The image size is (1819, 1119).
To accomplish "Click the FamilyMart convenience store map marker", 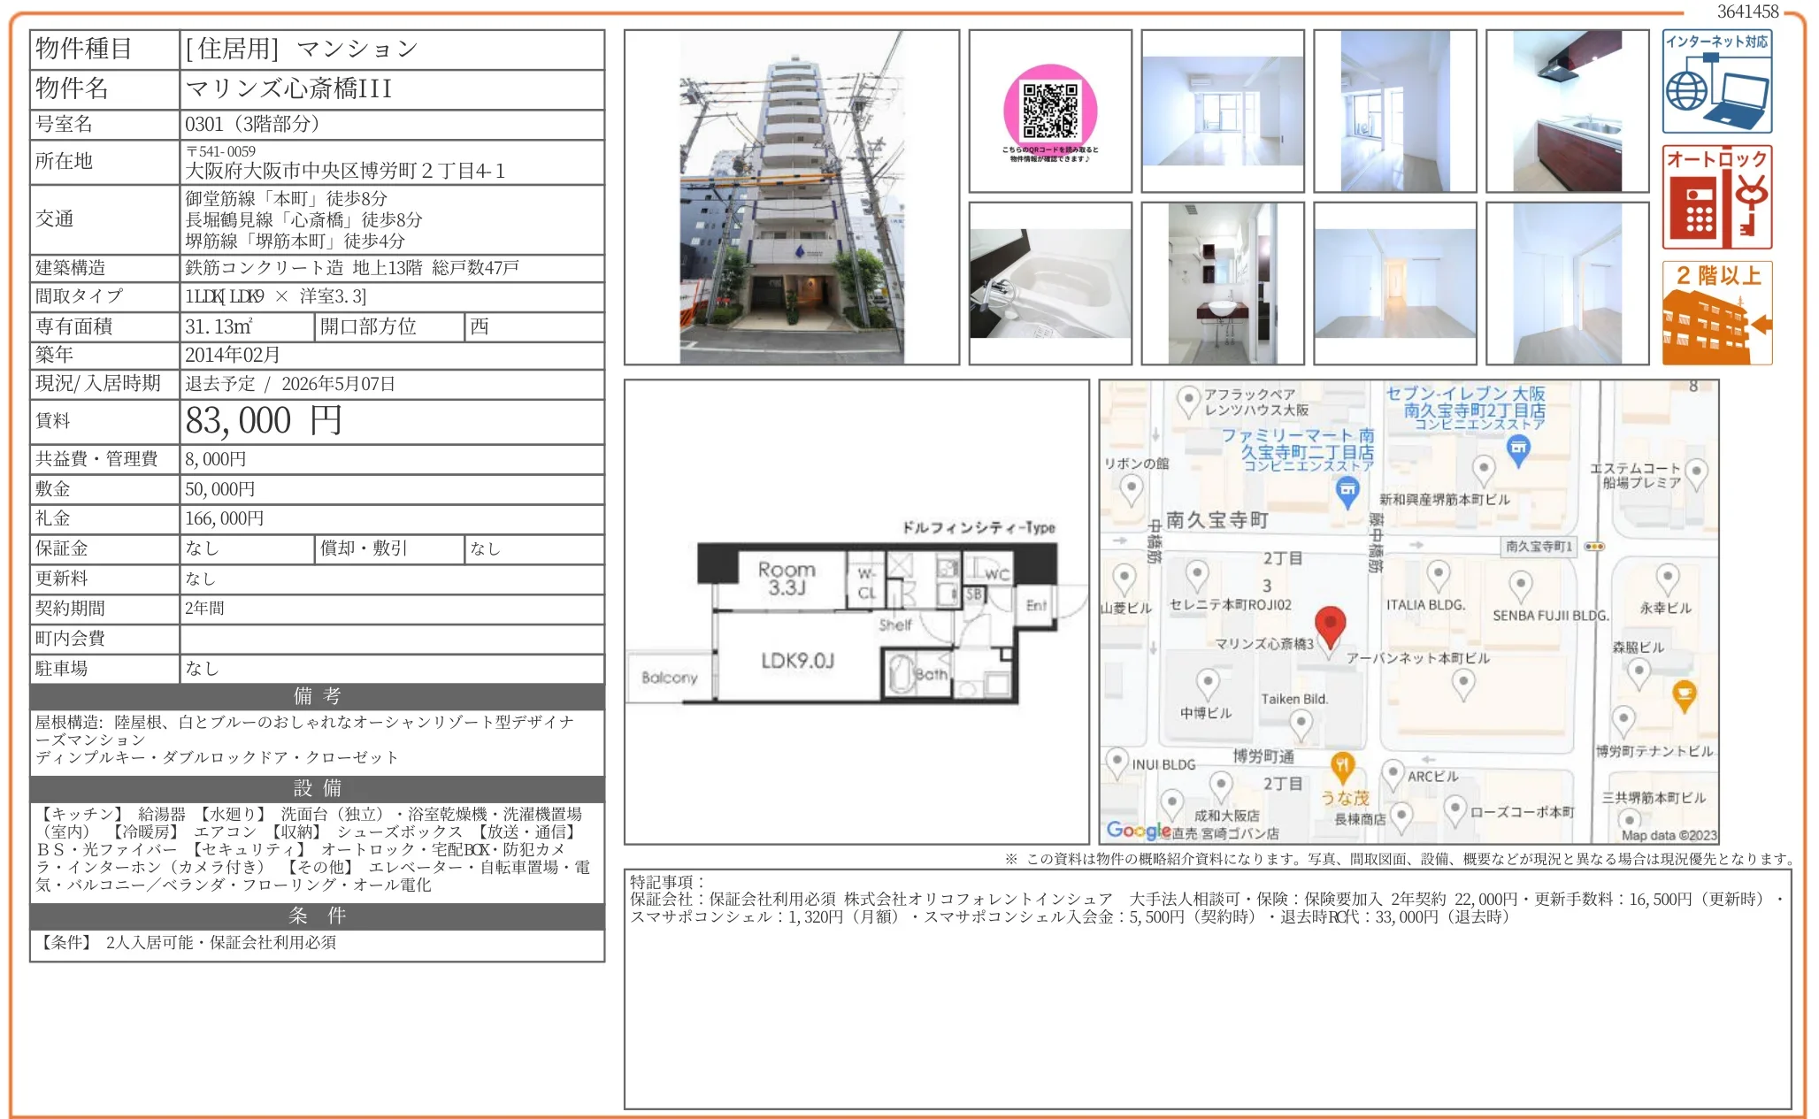I will click(1347, 491).
